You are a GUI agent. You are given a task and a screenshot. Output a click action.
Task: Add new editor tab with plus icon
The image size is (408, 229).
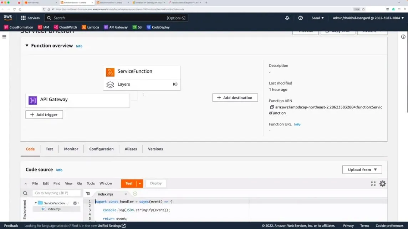point(135,194)
